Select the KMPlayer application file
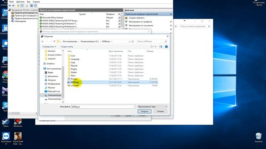This screenshot has height=149, width=266. (x=113, y=82)
